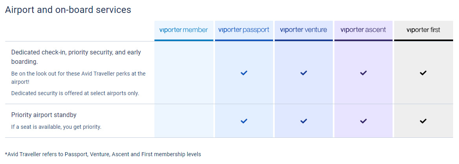Click Dedicated check-in, priority security row title
This screenshot has height=164, width=459.
click(76, 57)
